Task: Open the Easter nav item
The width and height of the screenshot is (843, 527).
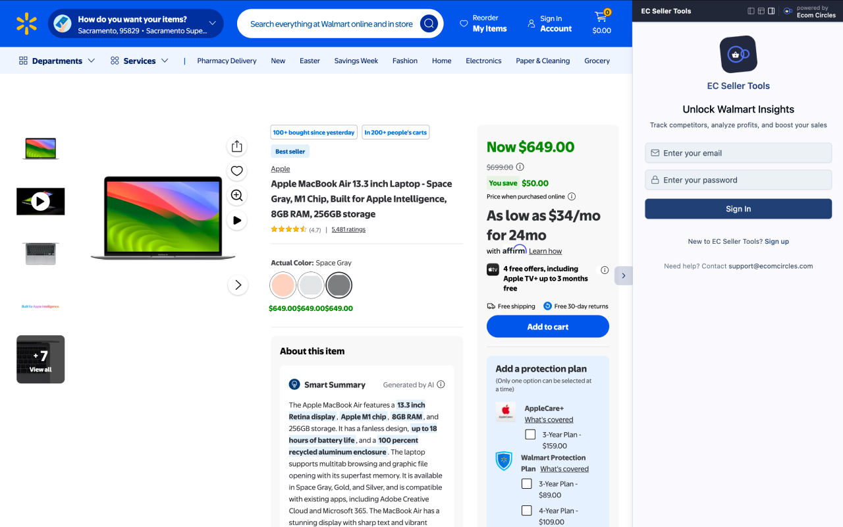Action: click(310, 61)
